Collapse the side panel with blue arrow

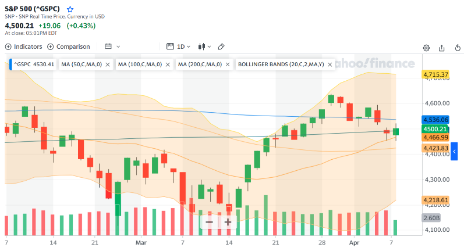(454, 152)
